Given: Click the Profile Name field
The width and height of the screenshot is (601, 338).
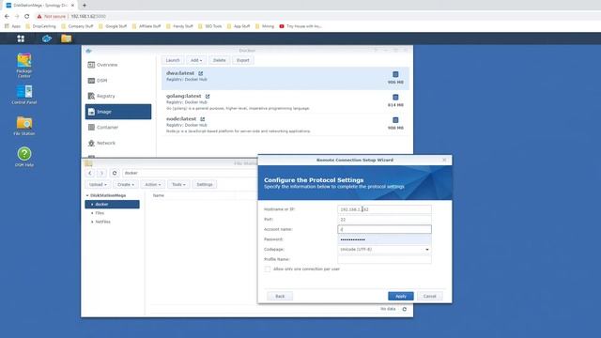Looking at the screenshot, I should (384, 259).
